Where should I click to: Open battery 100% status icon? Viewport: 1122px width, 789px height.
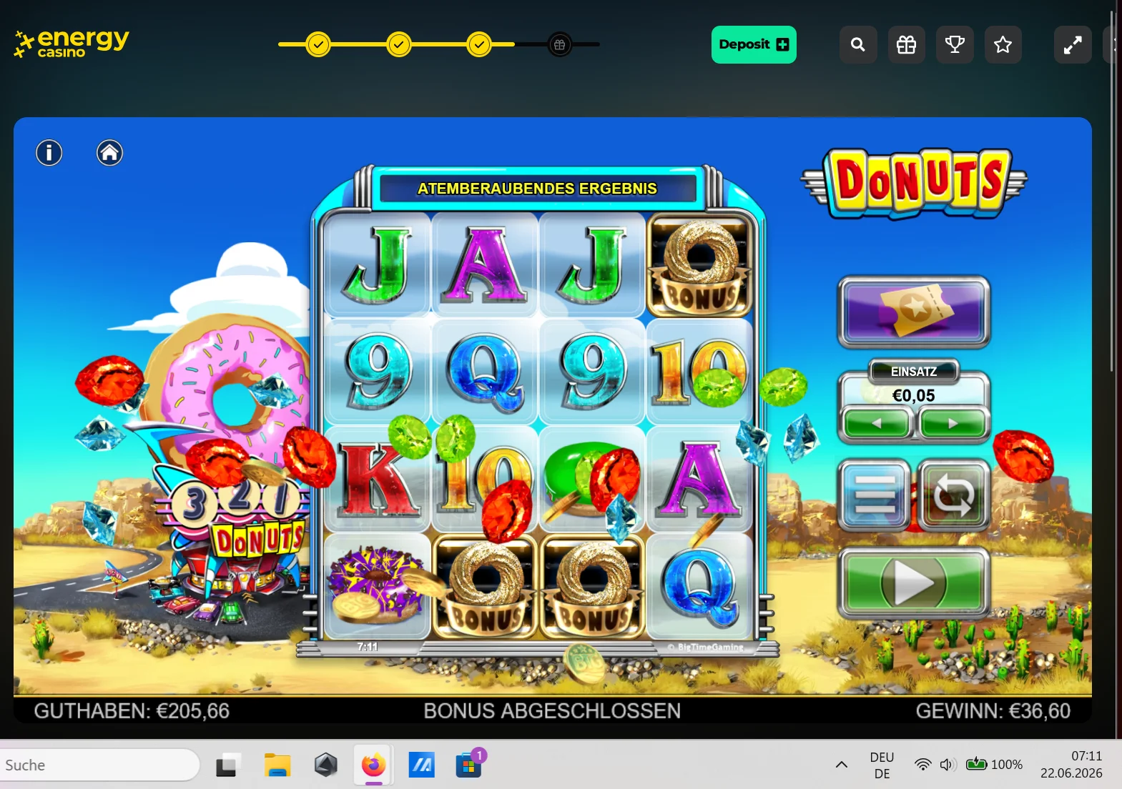tap(995, 765)
